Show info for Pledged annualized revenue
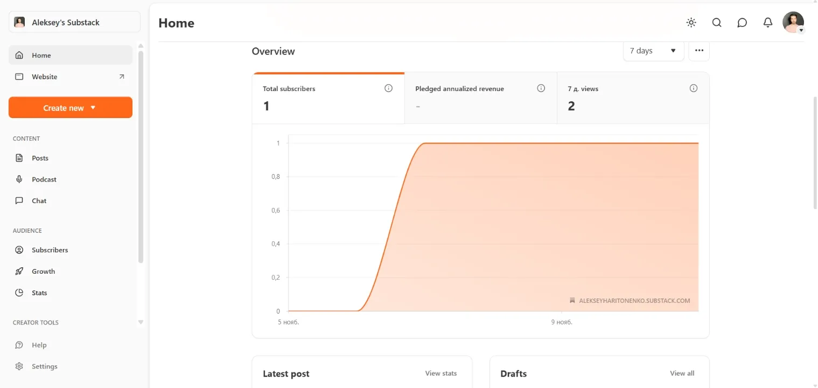 (541, 88)
